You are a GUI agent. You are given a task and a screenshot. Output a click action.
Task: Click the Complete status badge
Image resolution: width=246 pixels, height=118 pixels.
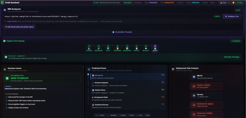coord(236,41)
